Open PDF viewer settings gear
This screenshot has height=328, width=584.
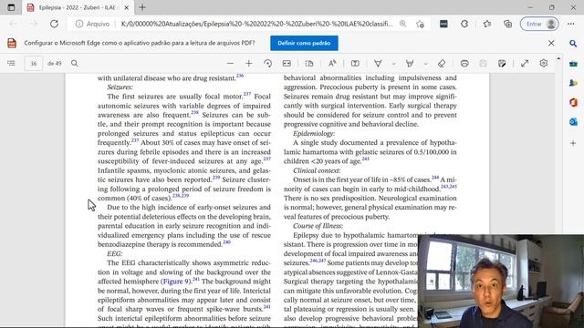(544, 64)
